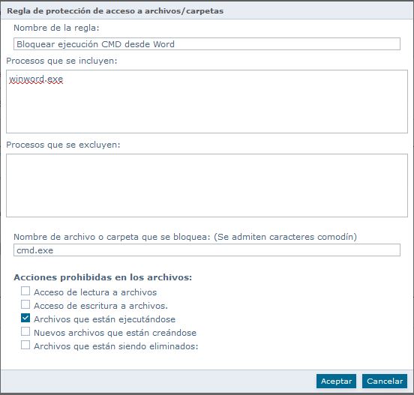Click the 'Procesos que se incluyen:' label
This screenshot has width=414, height=395.
(61, 61)
